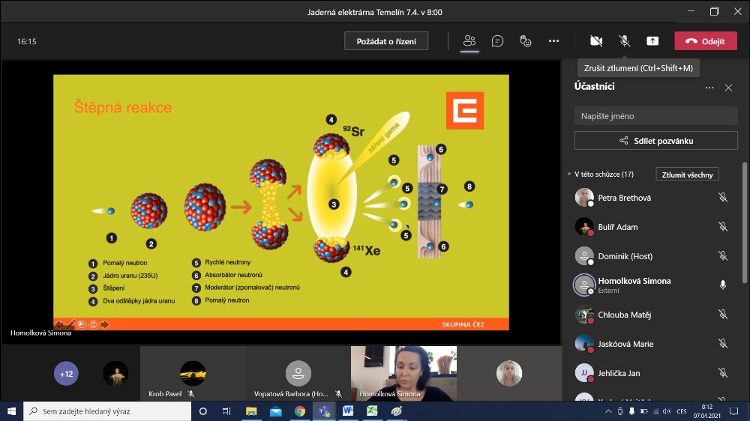
Task: Turn on the camera
Action: coord(596,41)
